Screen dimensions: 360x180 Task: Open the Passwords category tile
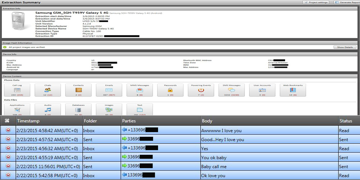click(170, 90)
